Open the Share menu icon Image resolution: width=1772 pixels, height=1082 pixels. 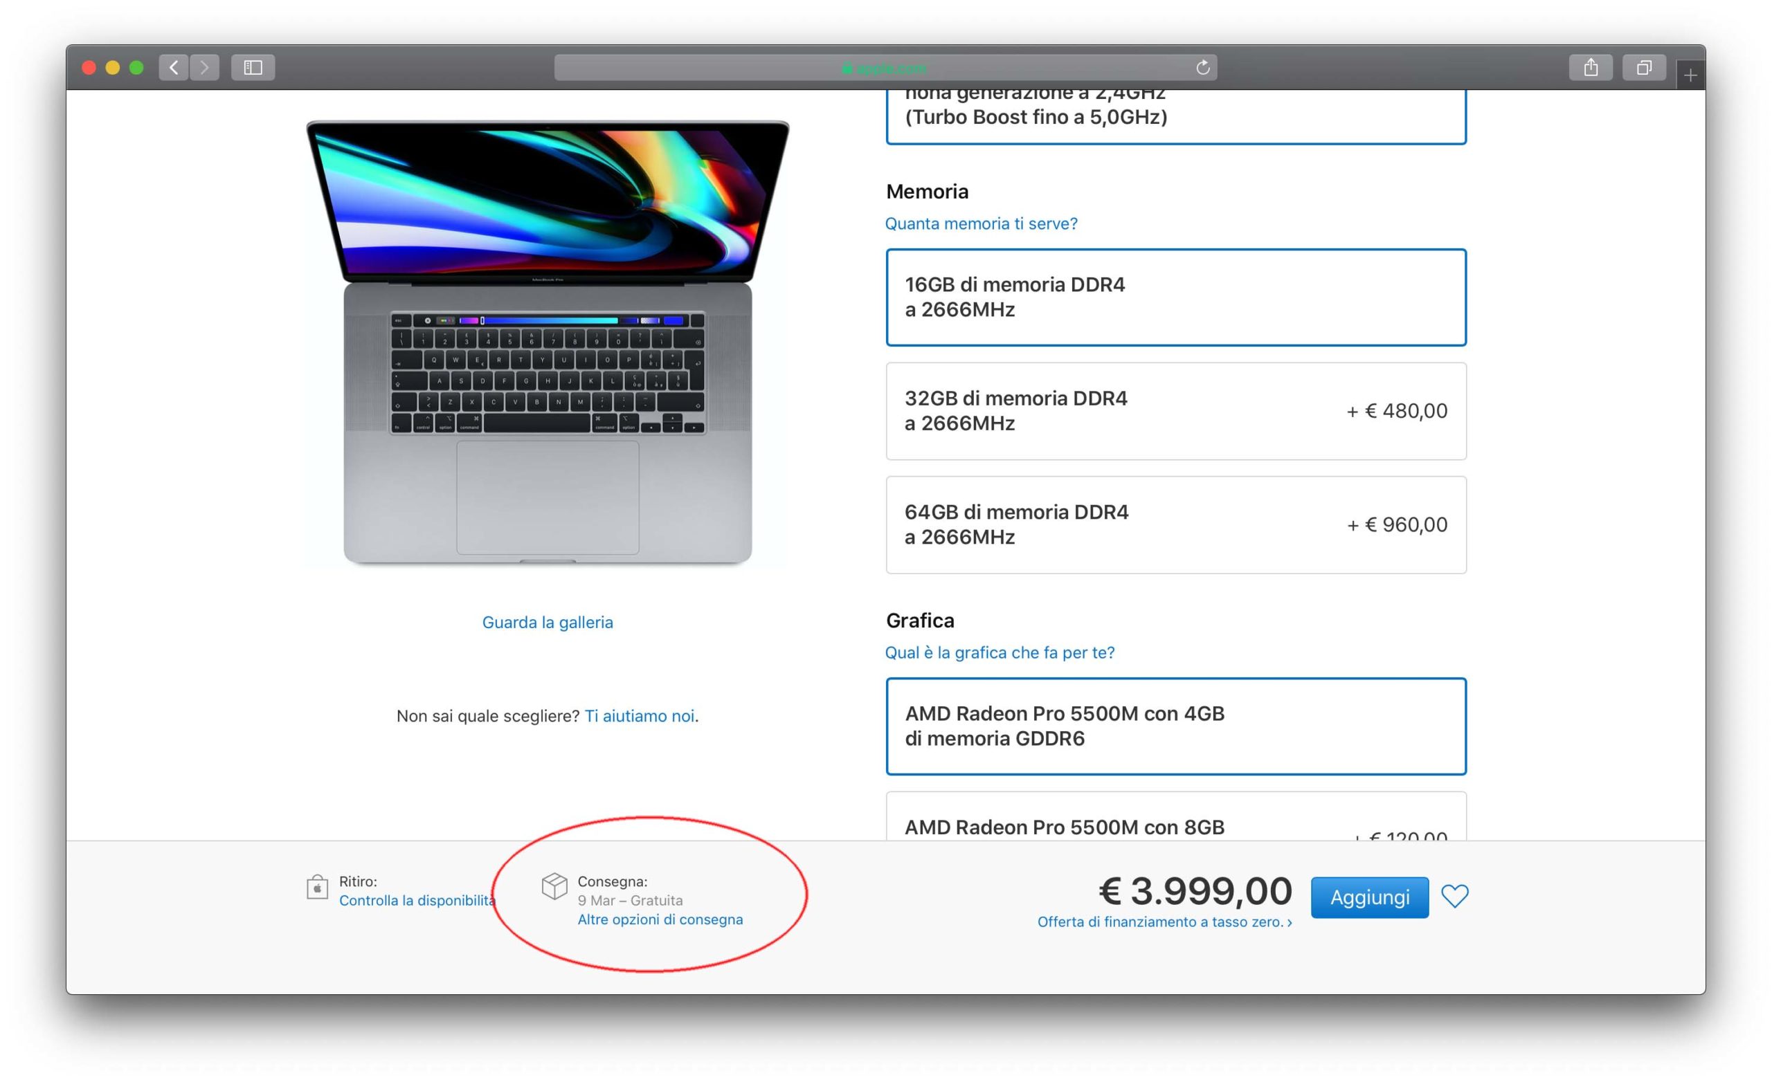click(x=1591, y=68)
